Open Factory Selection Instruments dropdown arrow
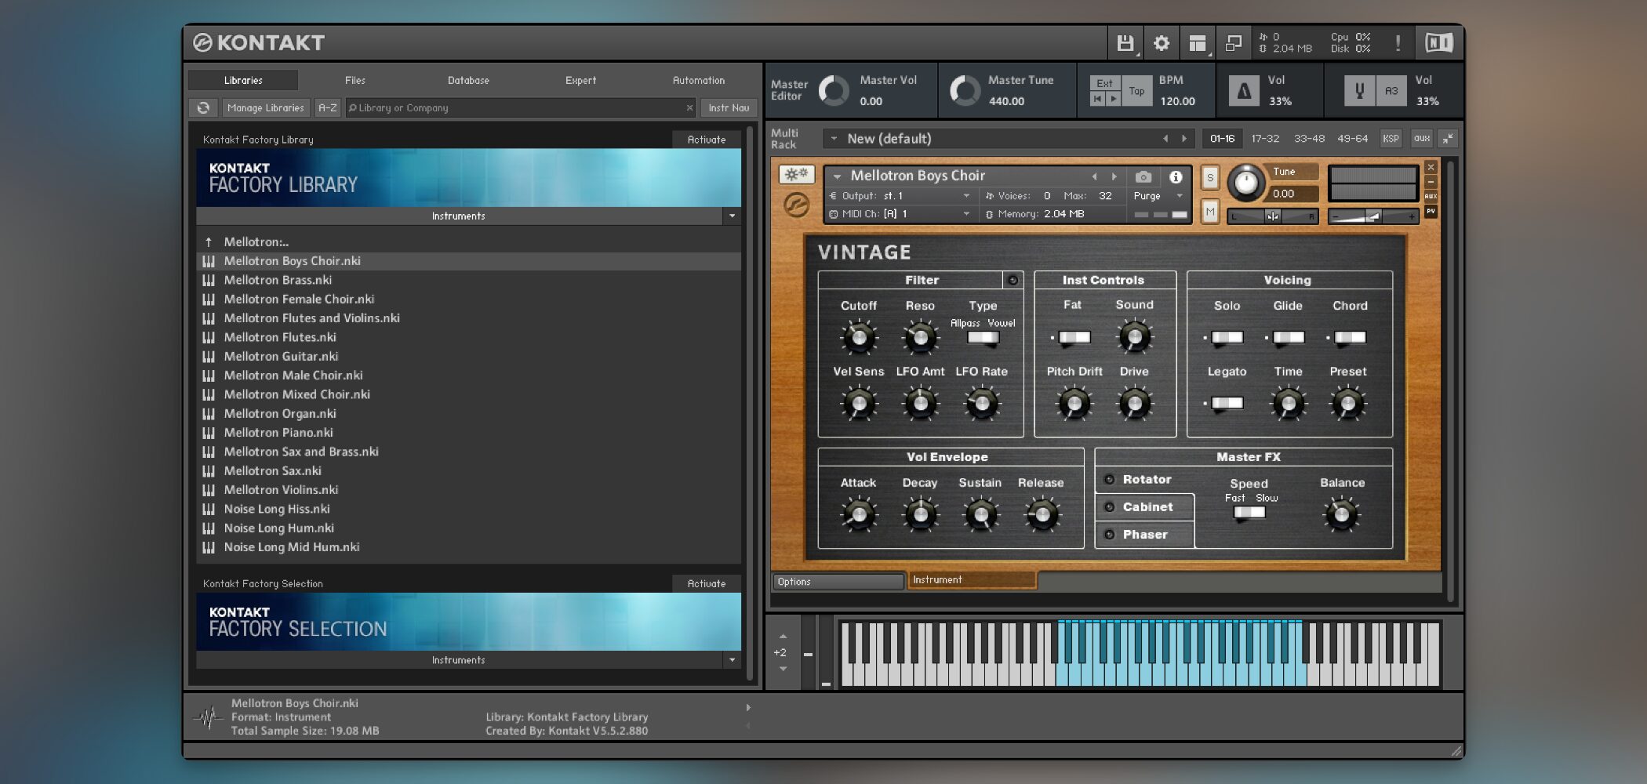1647x784 pixels. click(x=732, y=660)
